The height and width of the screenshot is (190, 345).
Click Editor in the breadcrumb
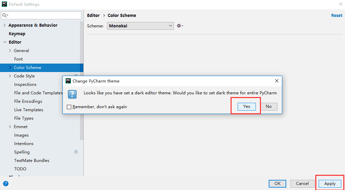pos(93,16)
